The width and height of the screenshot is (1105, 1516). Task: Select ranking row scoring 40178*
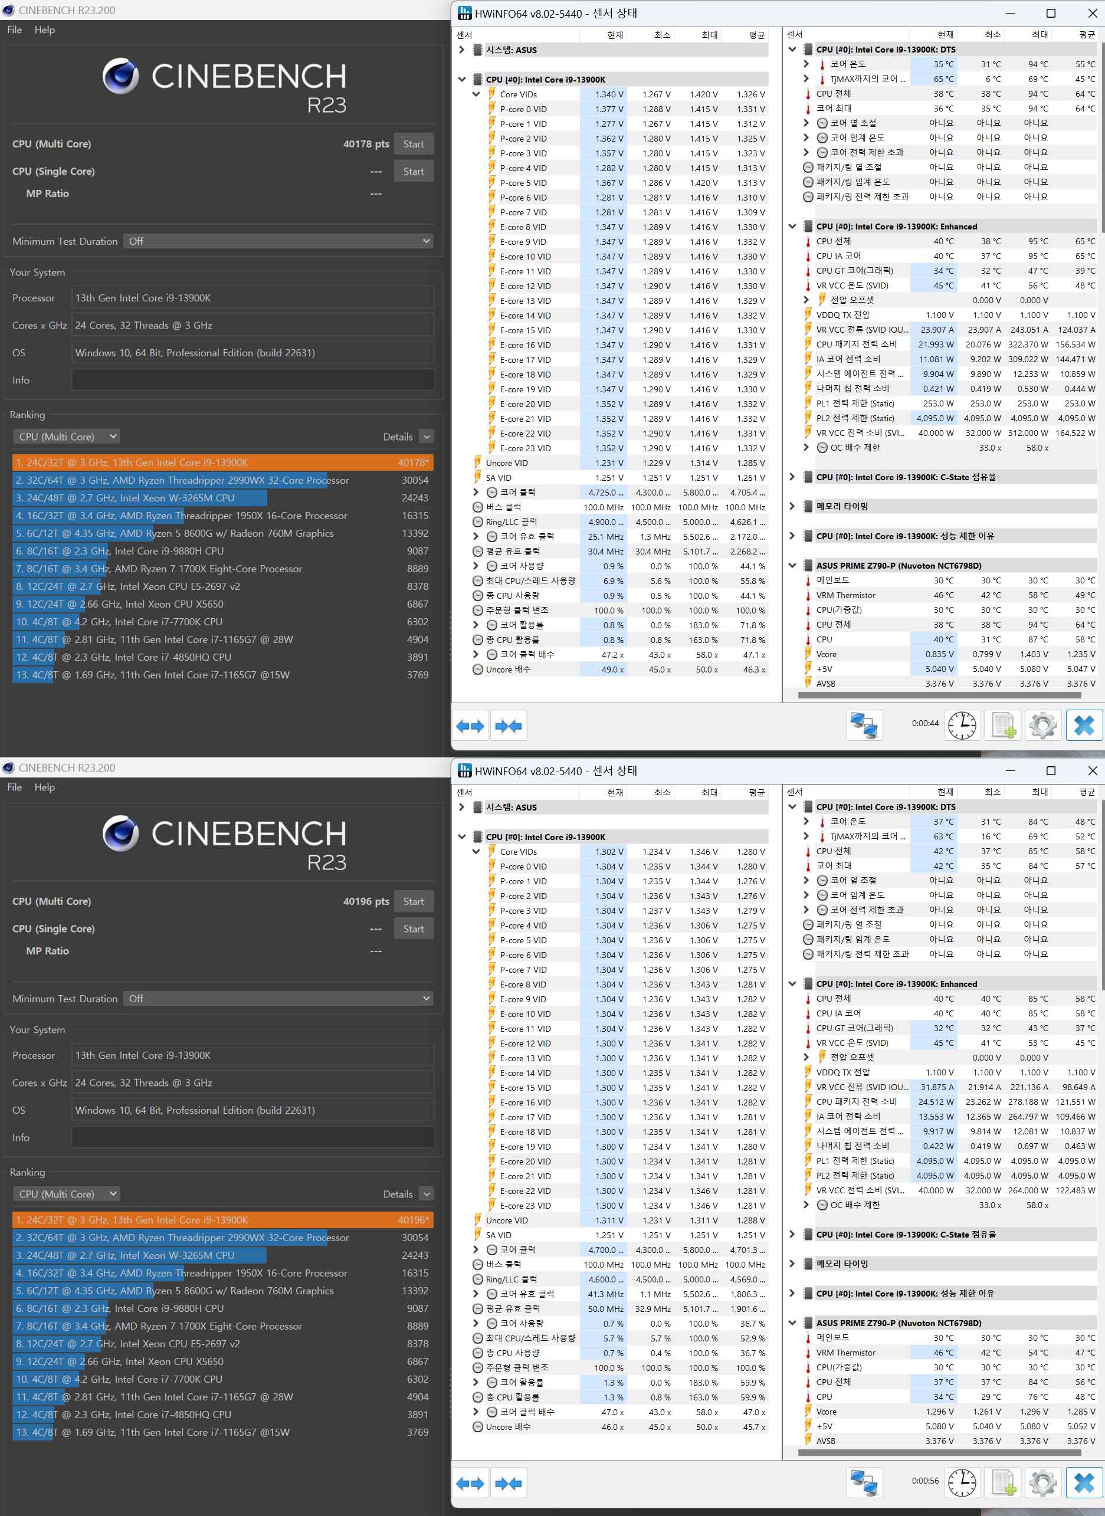click(223, 462)
